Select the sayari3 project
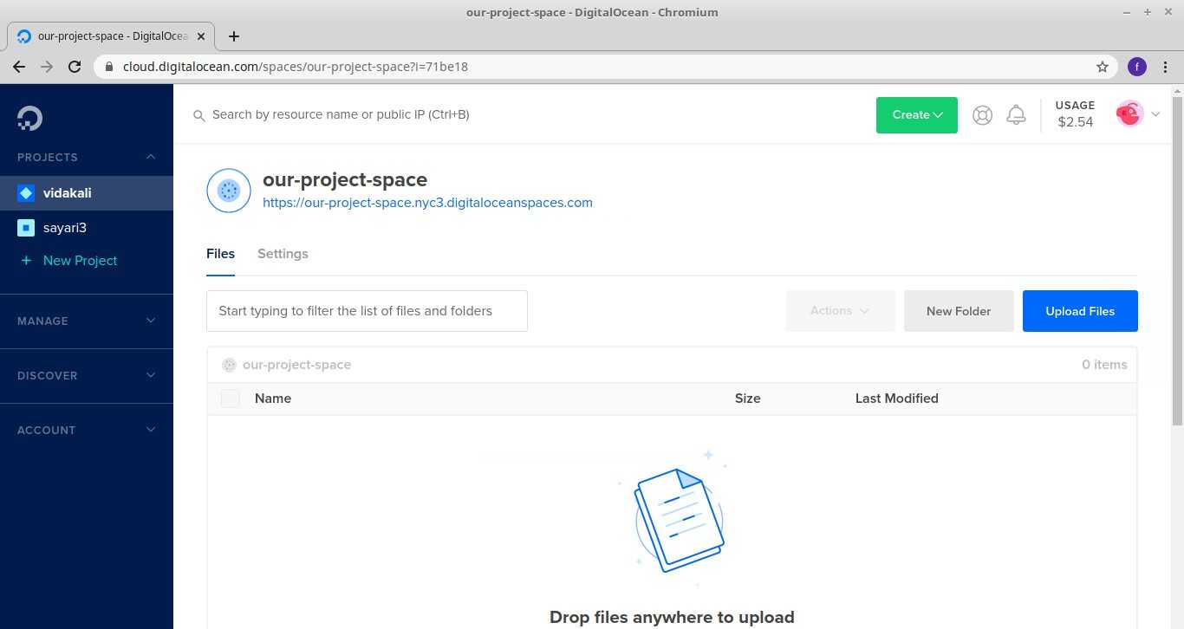 coord(65,228)
